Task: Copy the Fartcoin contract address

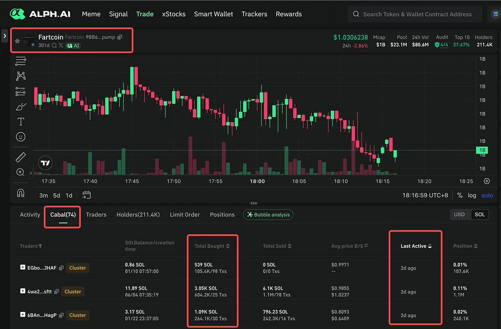Action: [120, 37]
